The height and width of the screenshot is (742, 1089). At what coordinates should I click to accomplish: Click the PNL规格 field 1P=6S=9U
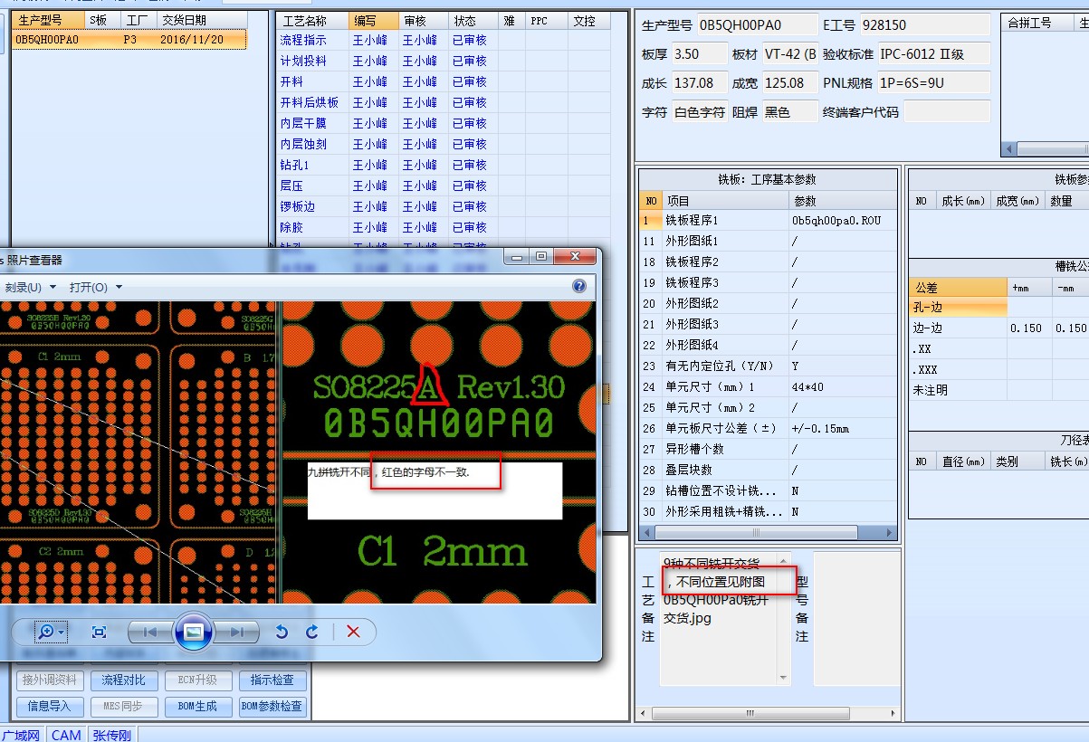click(933, 83)
